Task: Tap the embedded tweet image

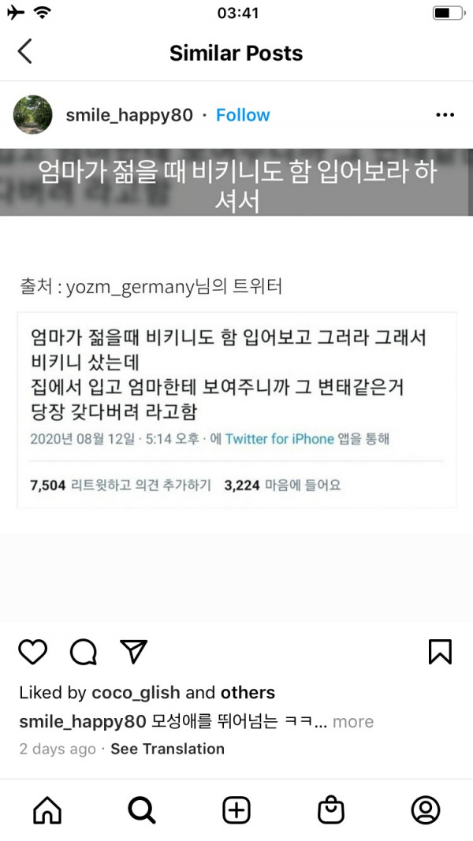Action: tap(236, 409)
